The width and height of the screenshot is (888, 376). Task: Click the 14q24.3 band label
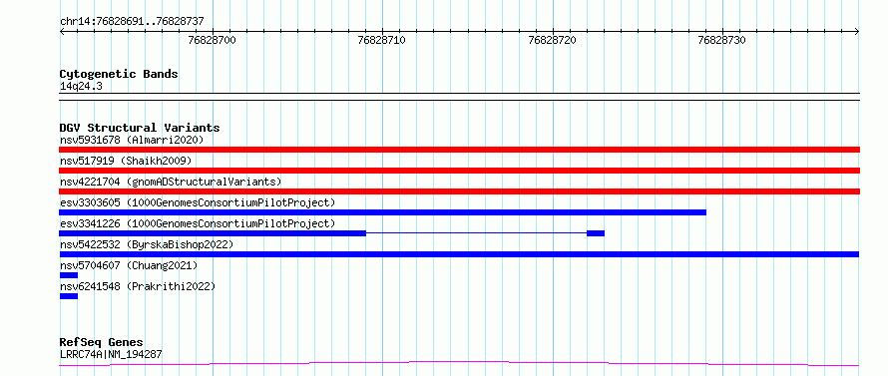(81, 87)
